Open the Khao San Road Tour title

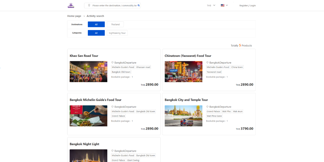(84, 56)
